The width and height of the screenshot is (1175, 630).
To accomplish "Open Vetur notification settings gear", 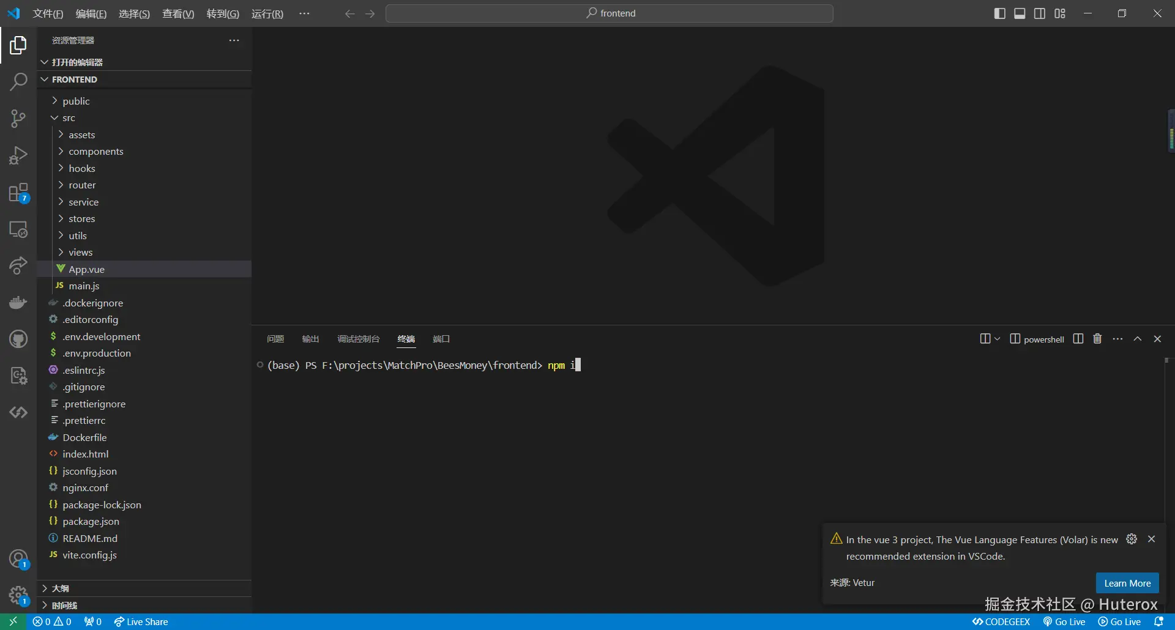I will [x=1132, y=539].
